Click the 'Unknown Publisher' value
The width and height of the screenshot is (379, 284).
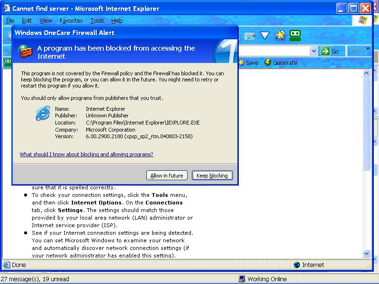[107, 115]
